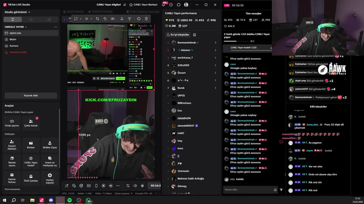
Task: Open İzleyici Dilekleri tool
Action: point(12,145)
